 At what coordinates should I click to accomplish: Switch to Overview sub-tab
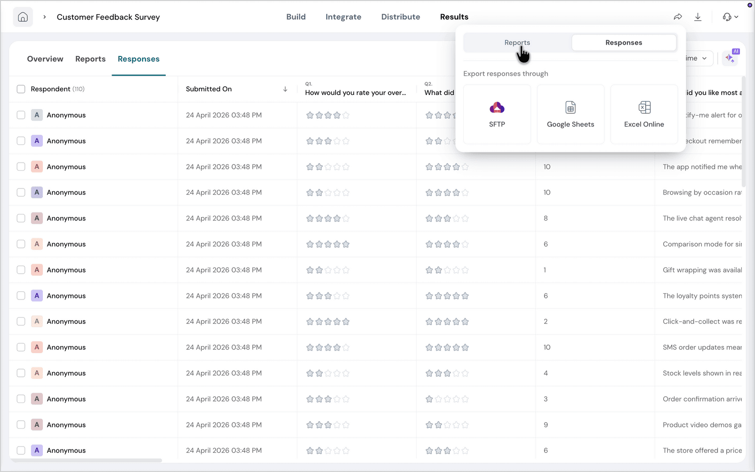45,59
